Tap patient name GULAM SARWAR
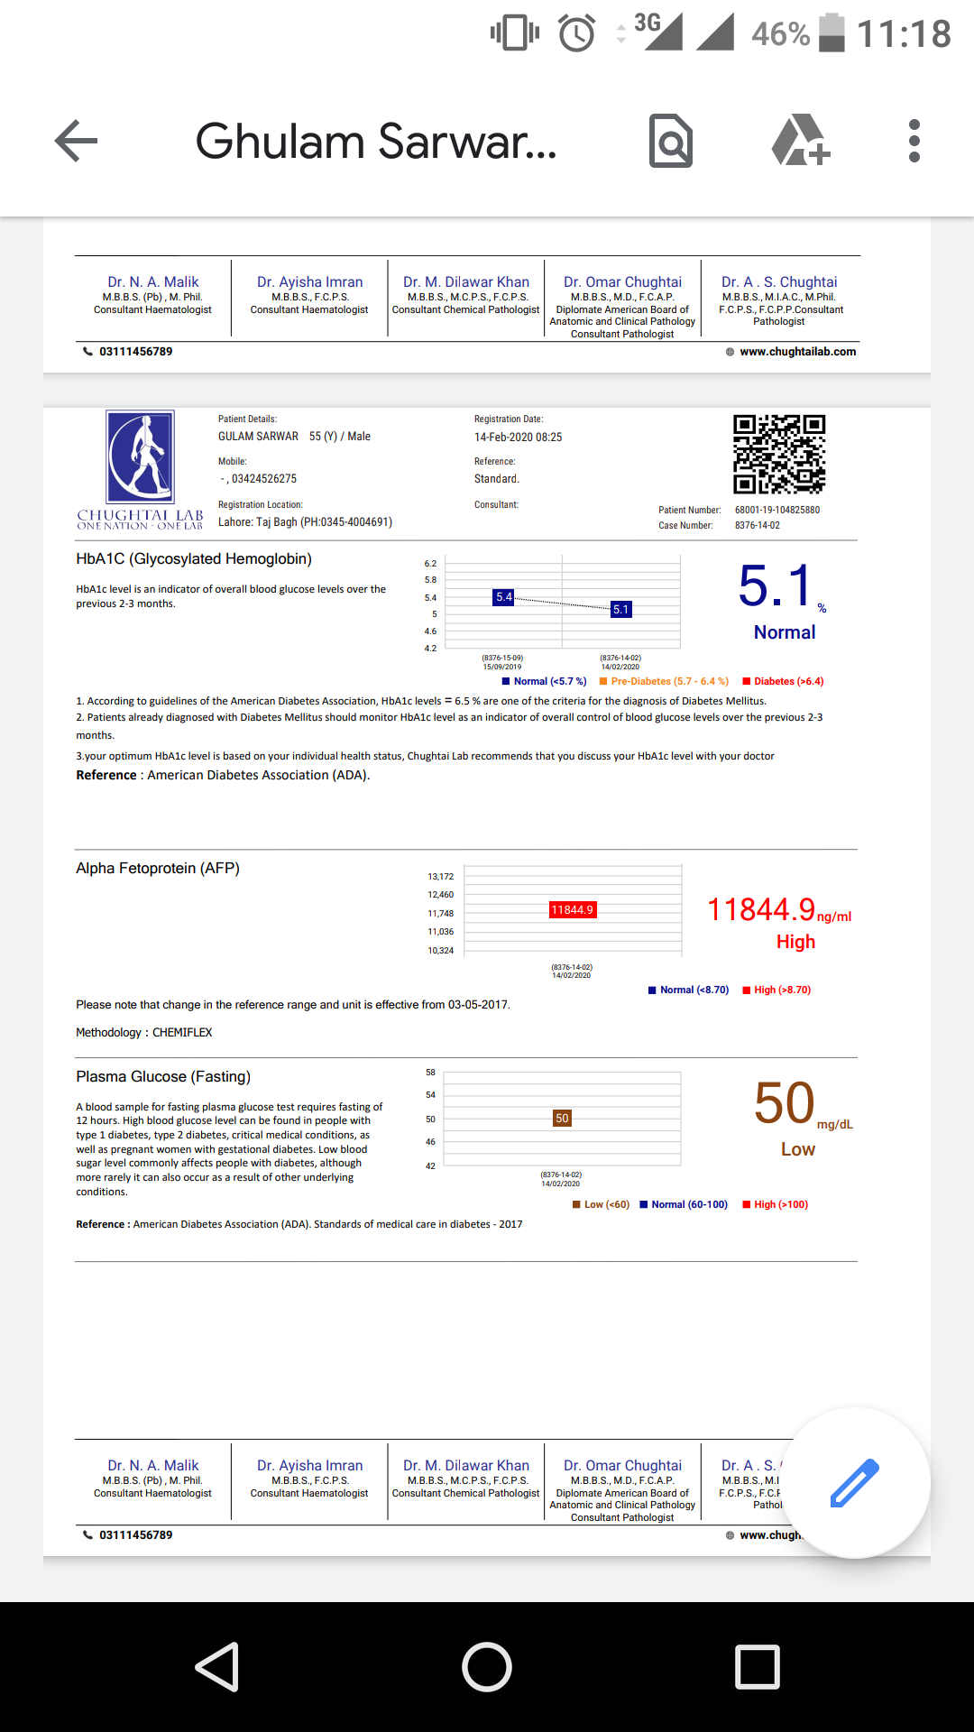This screenshot has height=1732, width=974. pos(258,437)
